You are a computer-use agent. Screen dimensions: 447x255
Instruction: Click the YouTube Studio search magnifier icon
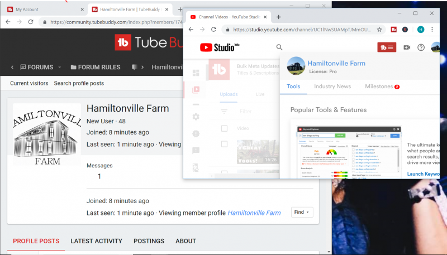coord(279,48)
